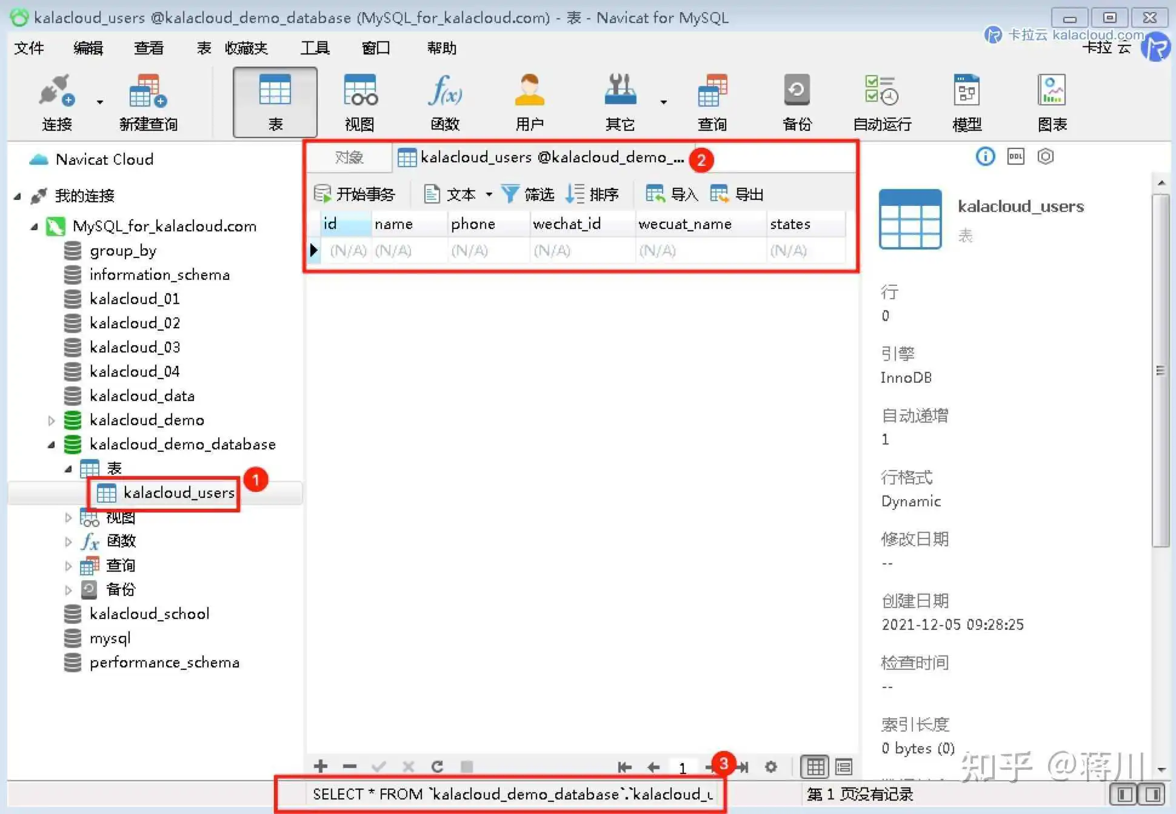Switch to grid view at bottom bar
Image resolution: width=1176 pixels, height=814 pixels.
(815, 767)
